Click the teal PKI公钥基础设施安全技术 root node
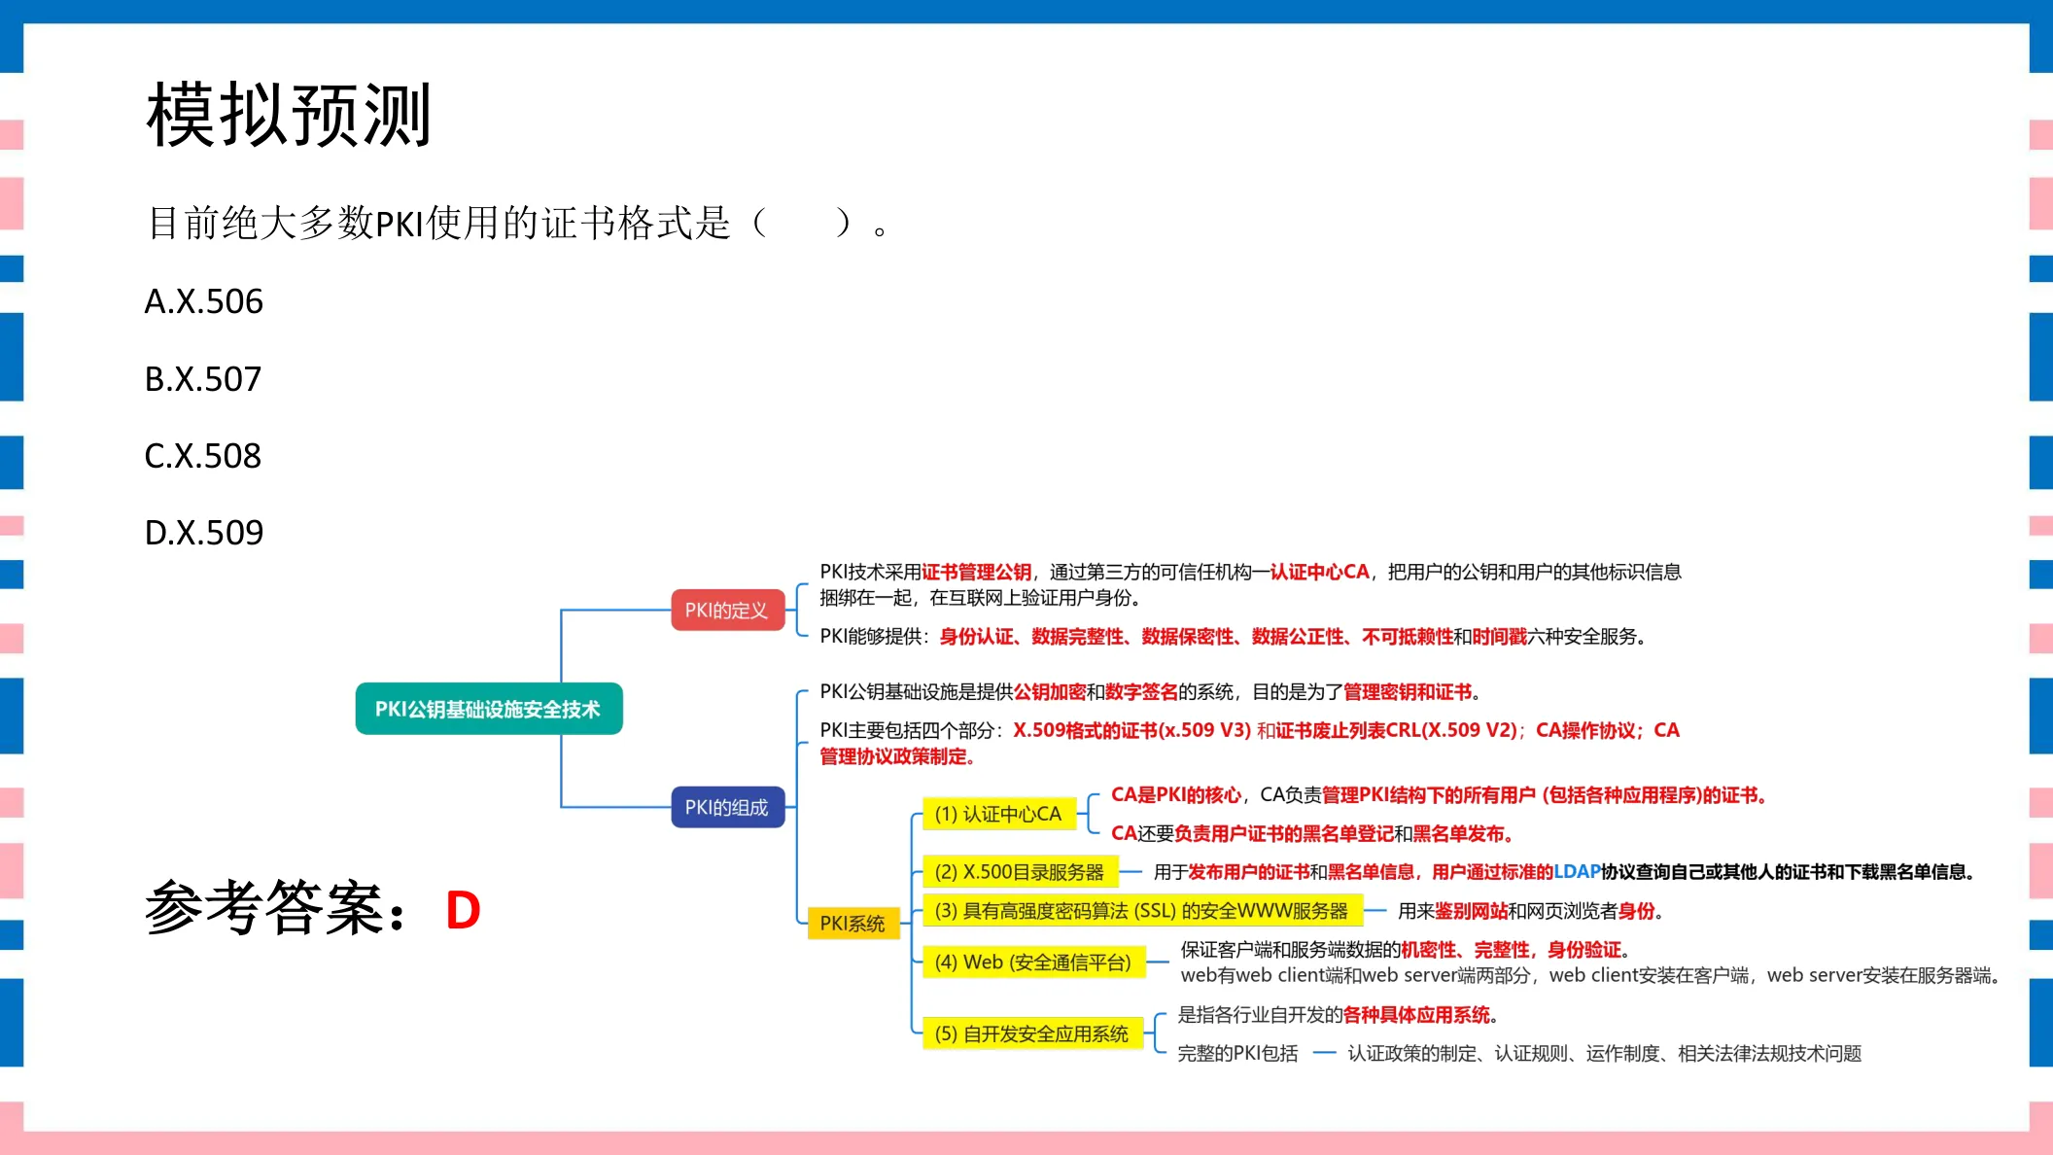Viewport: 2053px width, 1155px height. (x=489, y=709)
